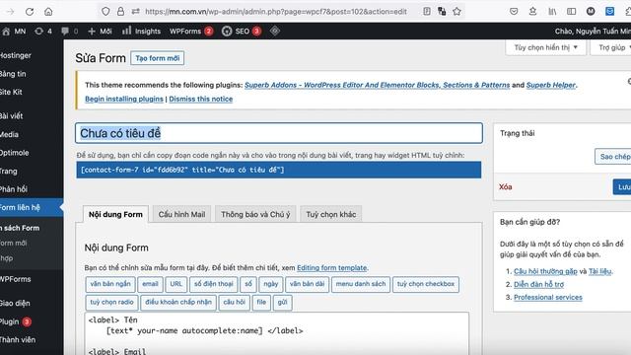Insert a văn bản dài tag

(307, 284)
